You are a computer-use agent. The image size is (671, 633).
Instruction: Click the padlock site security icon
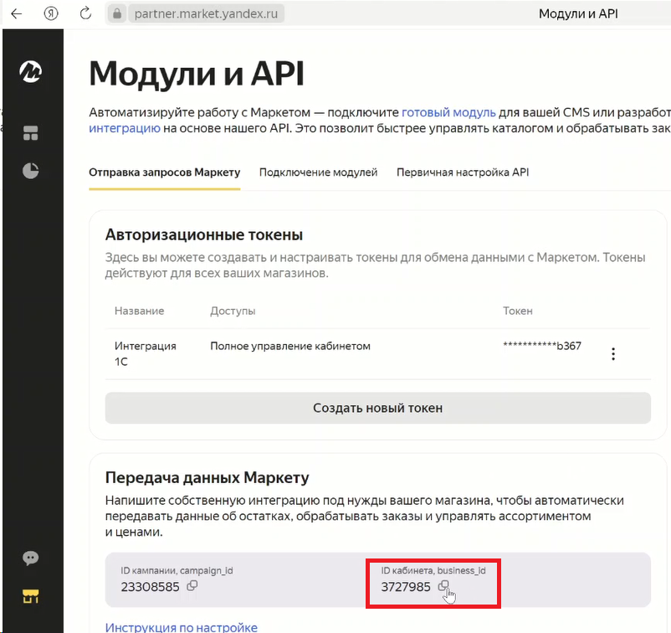[x=117, y=13]
